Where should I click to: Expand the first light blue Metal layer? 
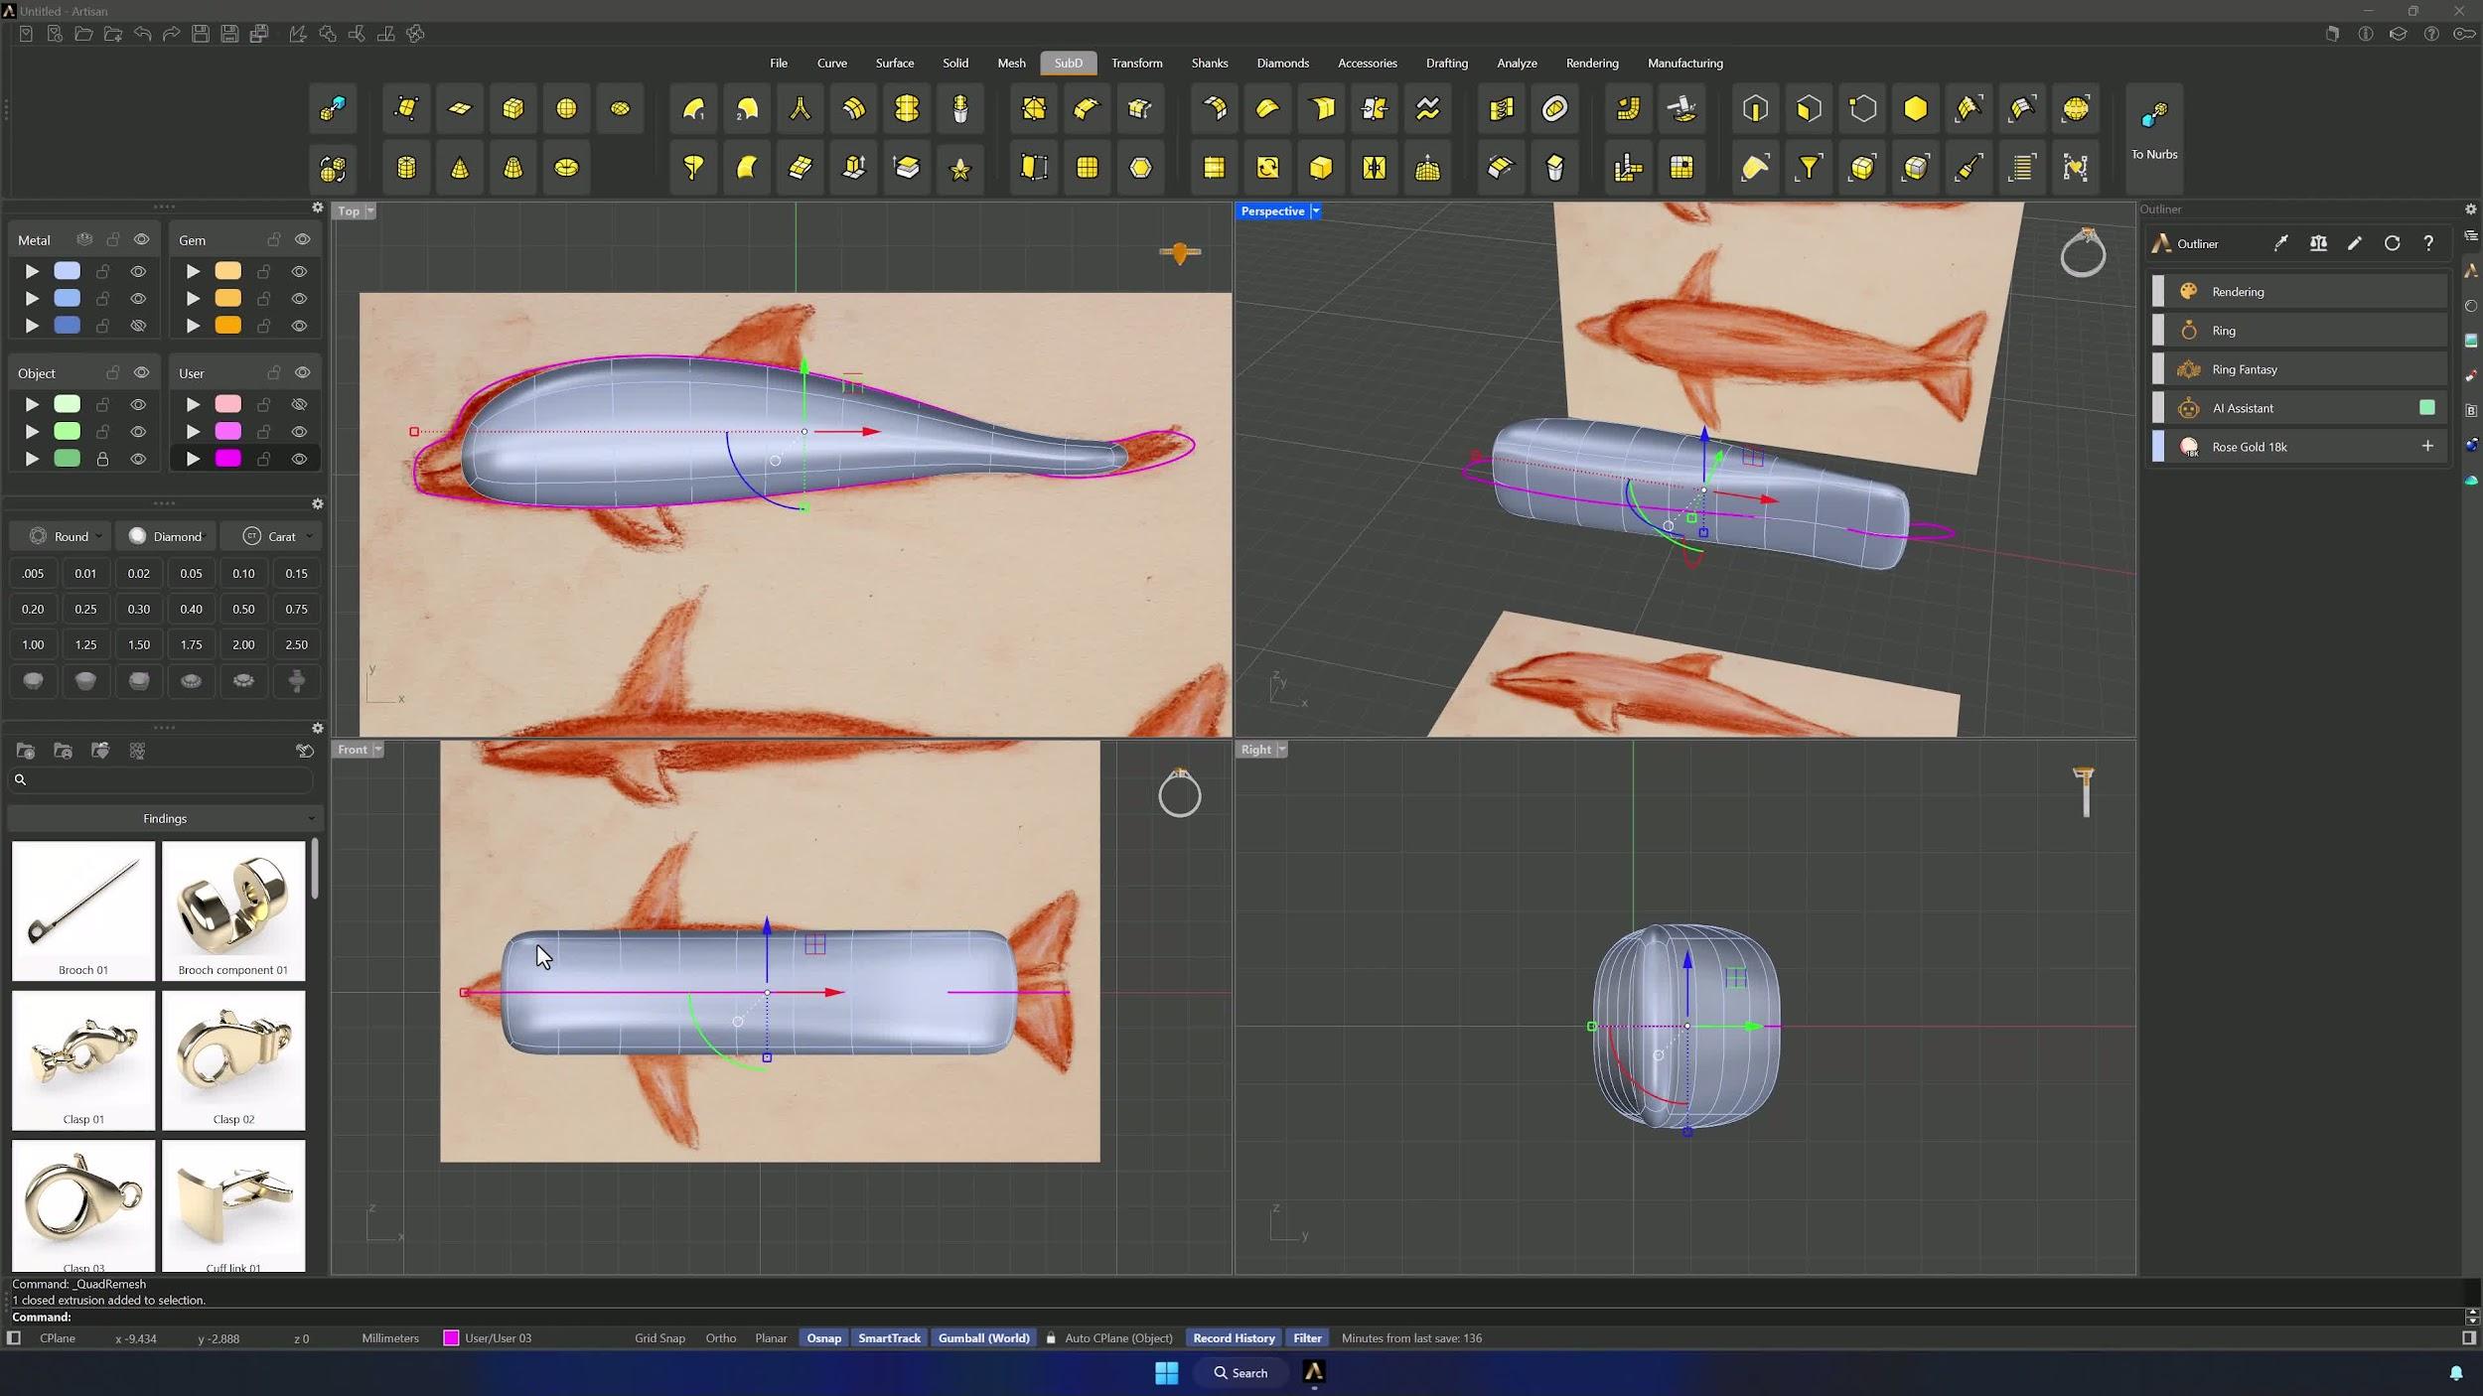coord(32,271)
